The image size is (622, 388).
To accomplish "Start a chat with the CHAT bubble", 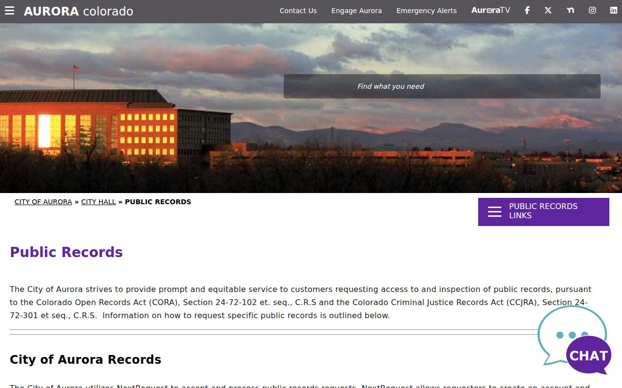I will click(x=574, y=339).
